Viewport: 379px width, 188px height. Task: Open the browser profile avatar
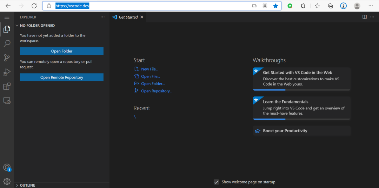357,6
